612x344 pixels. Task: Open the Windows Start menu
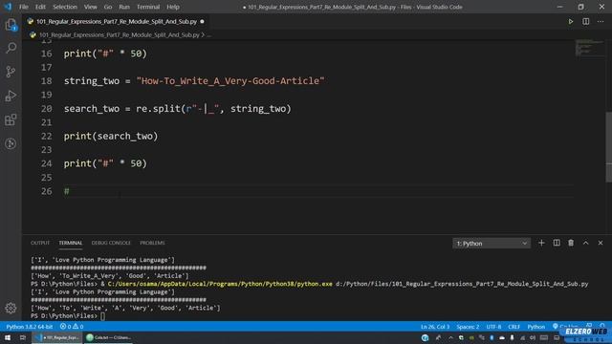[x=8, y=337]
